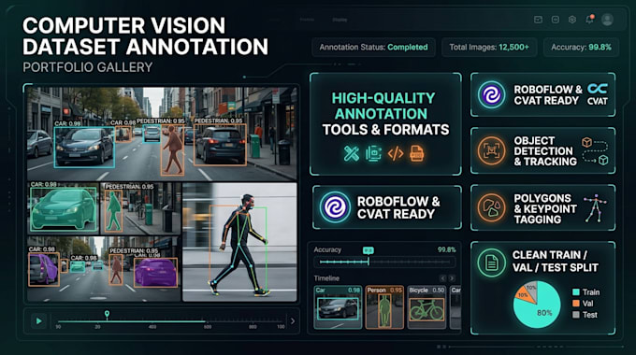Click the Roboflow swirl logo below Tools & Formats
The width and height of the screenshot is (636, 355).
tap(335, 207)
